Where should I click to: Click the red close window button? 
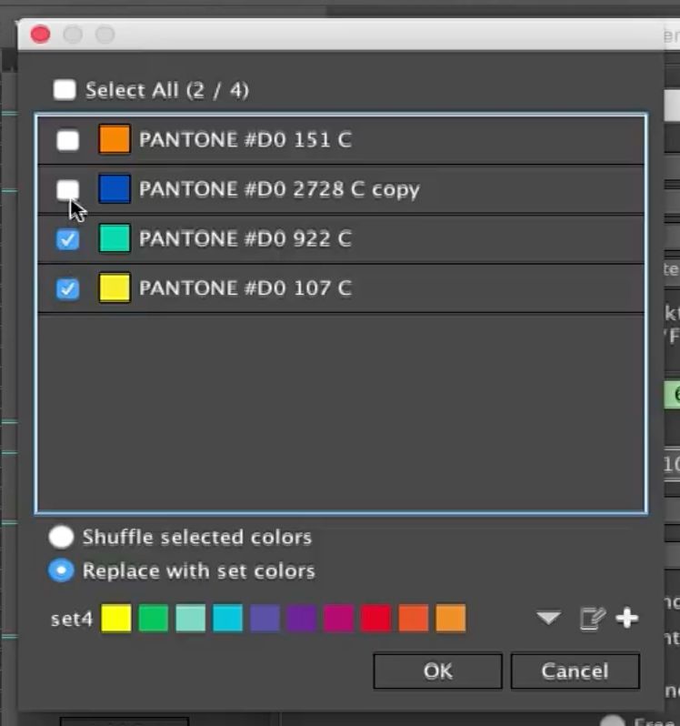[x=40, y=35]
